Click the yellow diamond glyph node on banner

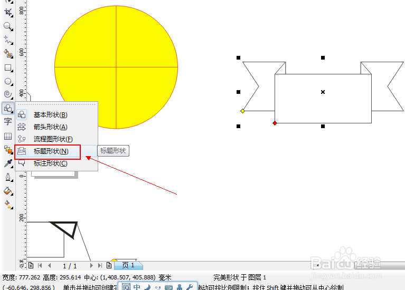click(242, 111)
